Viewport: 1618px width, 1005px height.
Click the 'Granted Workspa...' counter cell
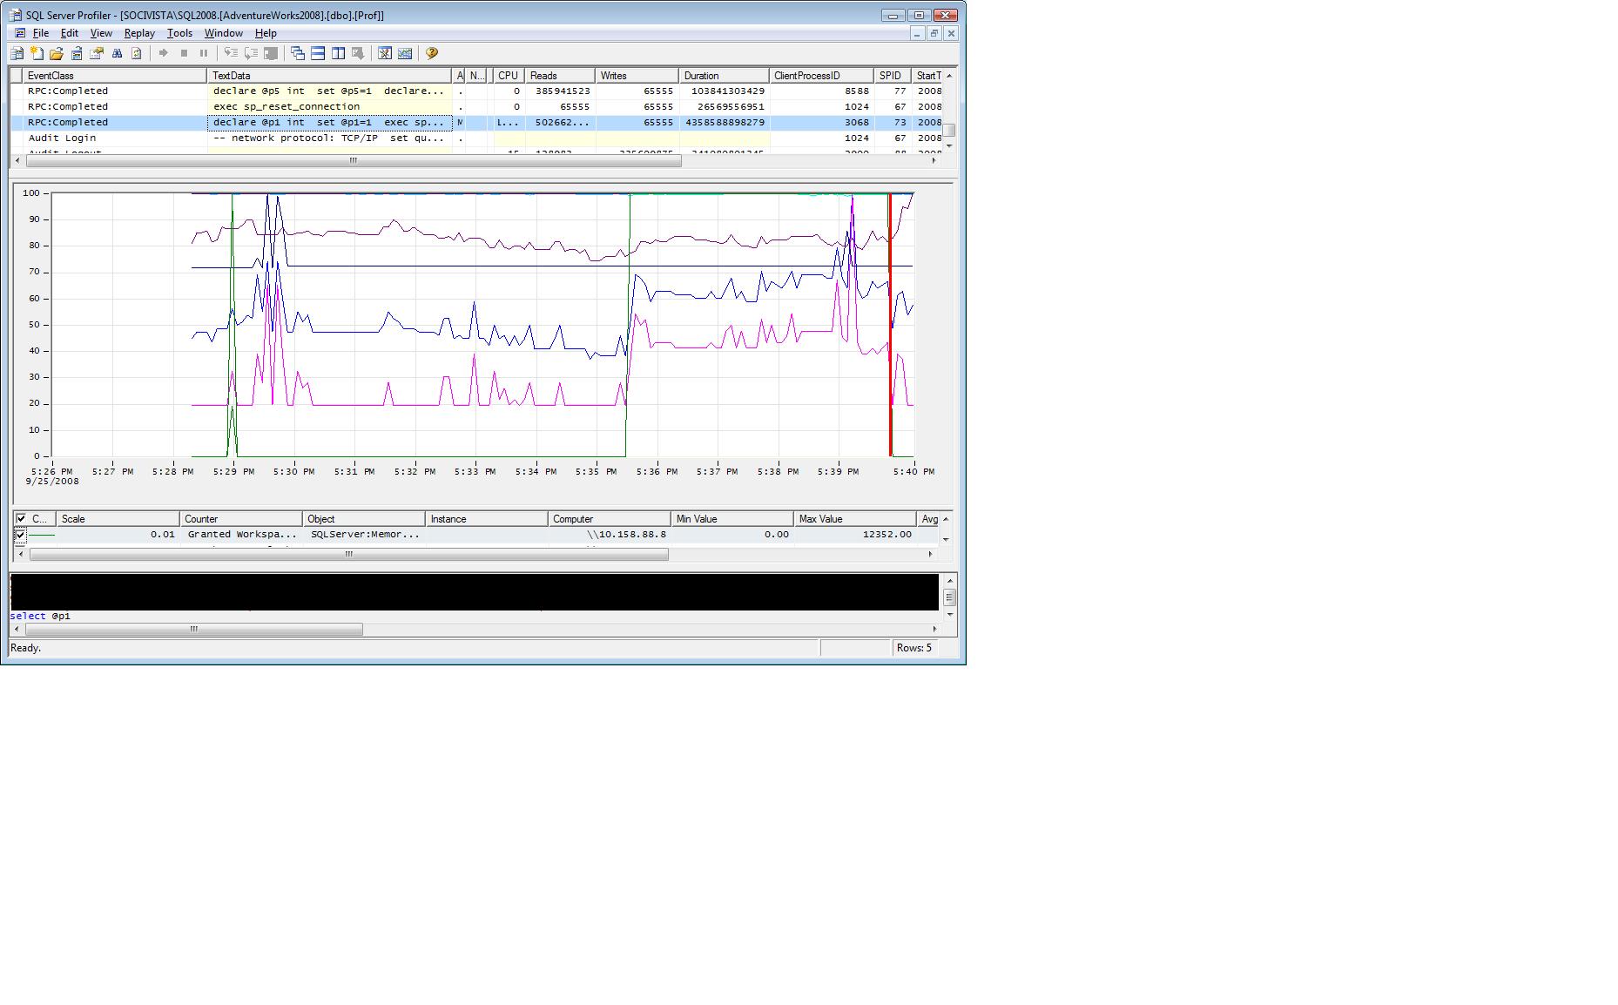[x=242, y=535]
